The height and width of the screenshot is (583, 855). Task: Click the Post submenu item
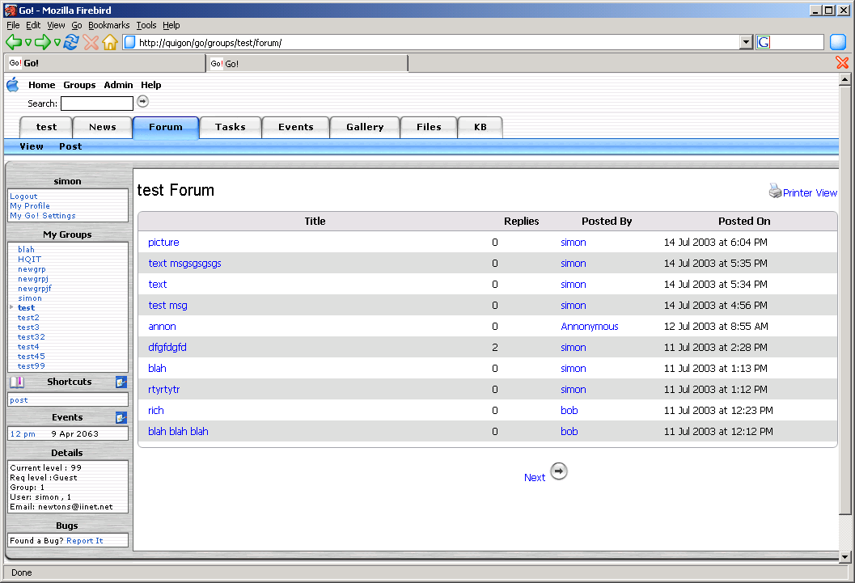(x=70, y=146)
